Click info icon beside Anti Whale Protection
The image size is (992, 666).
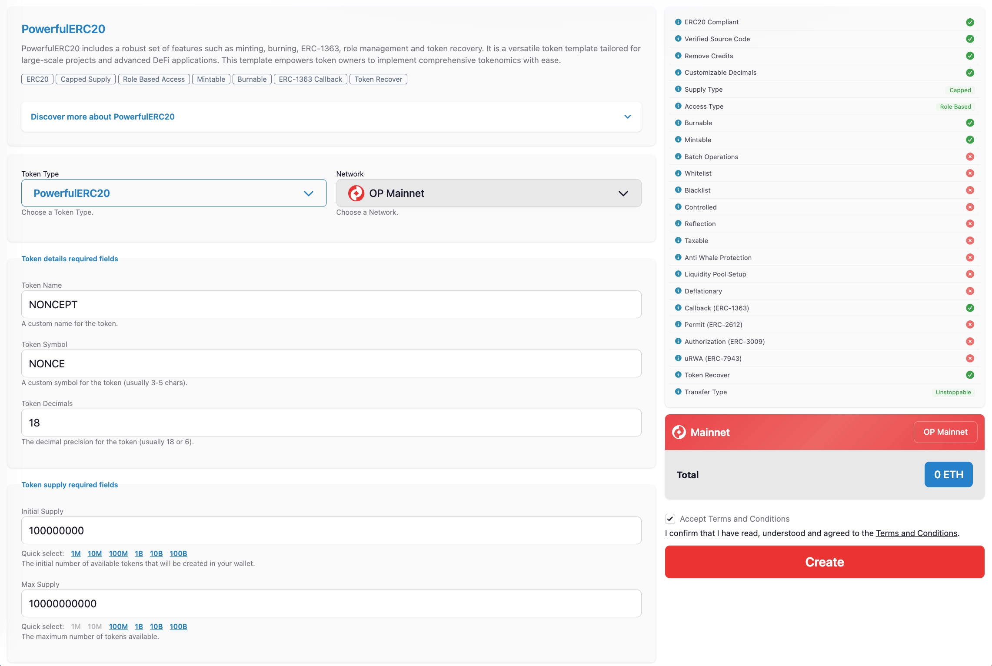[678, 257]
